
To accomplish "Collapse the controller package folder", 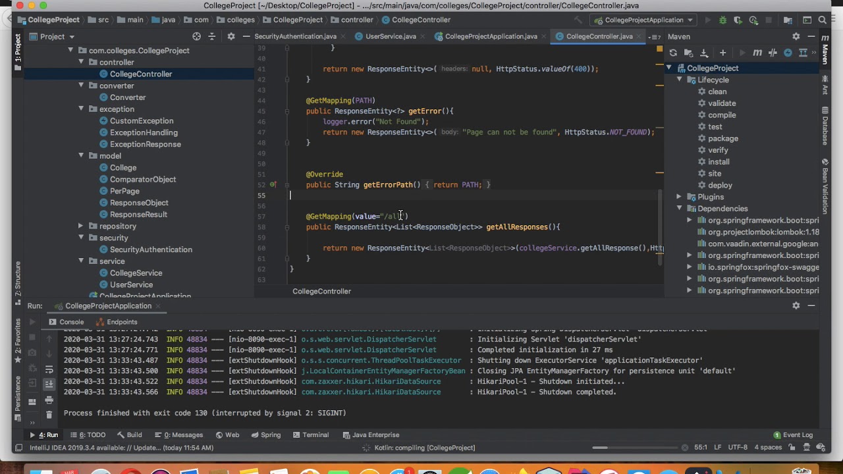I will coord(81,63).
